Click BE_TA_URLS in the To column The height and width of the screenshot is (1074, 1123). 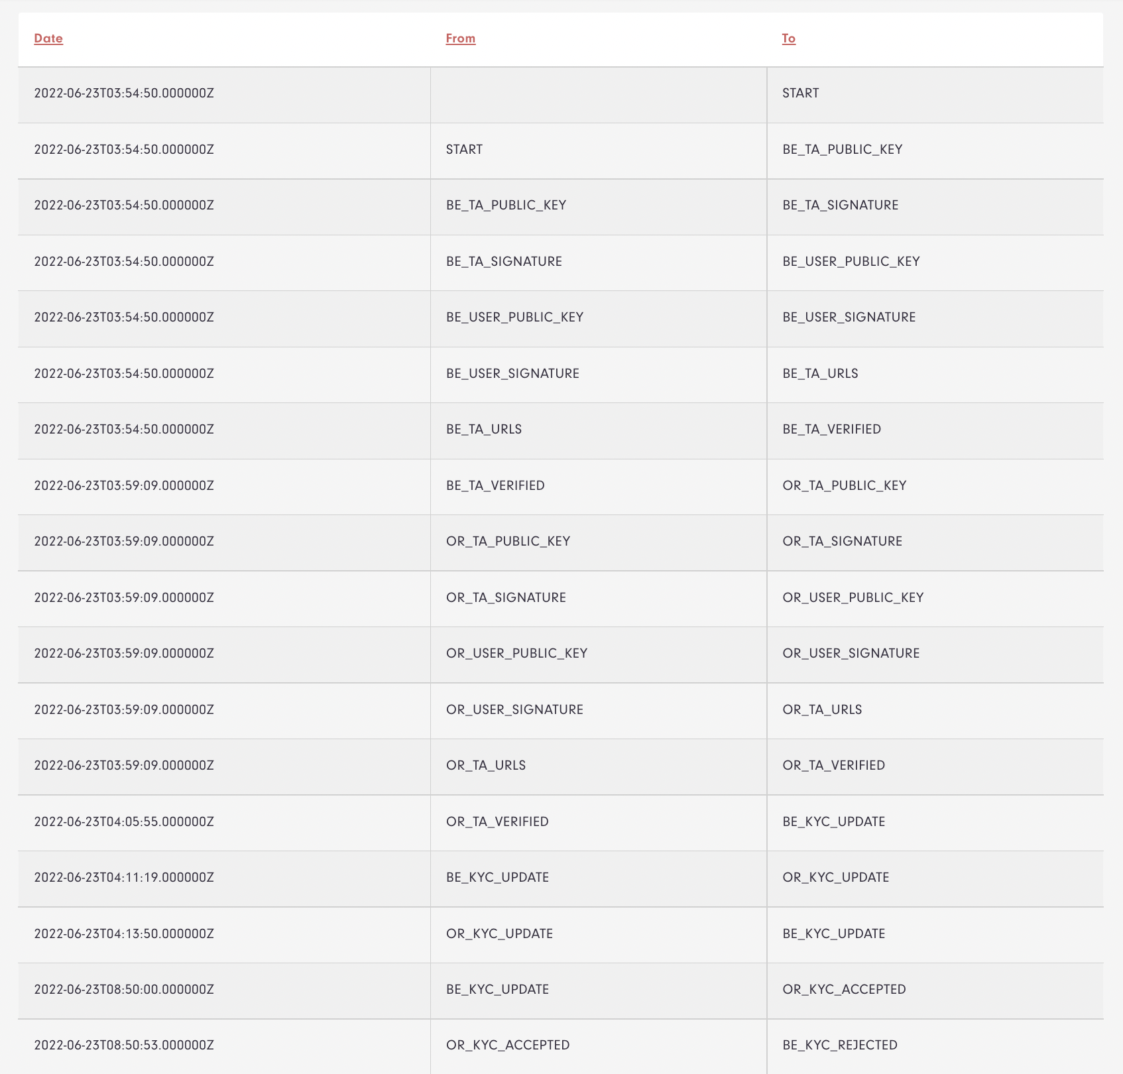click(x=821, y=373)
